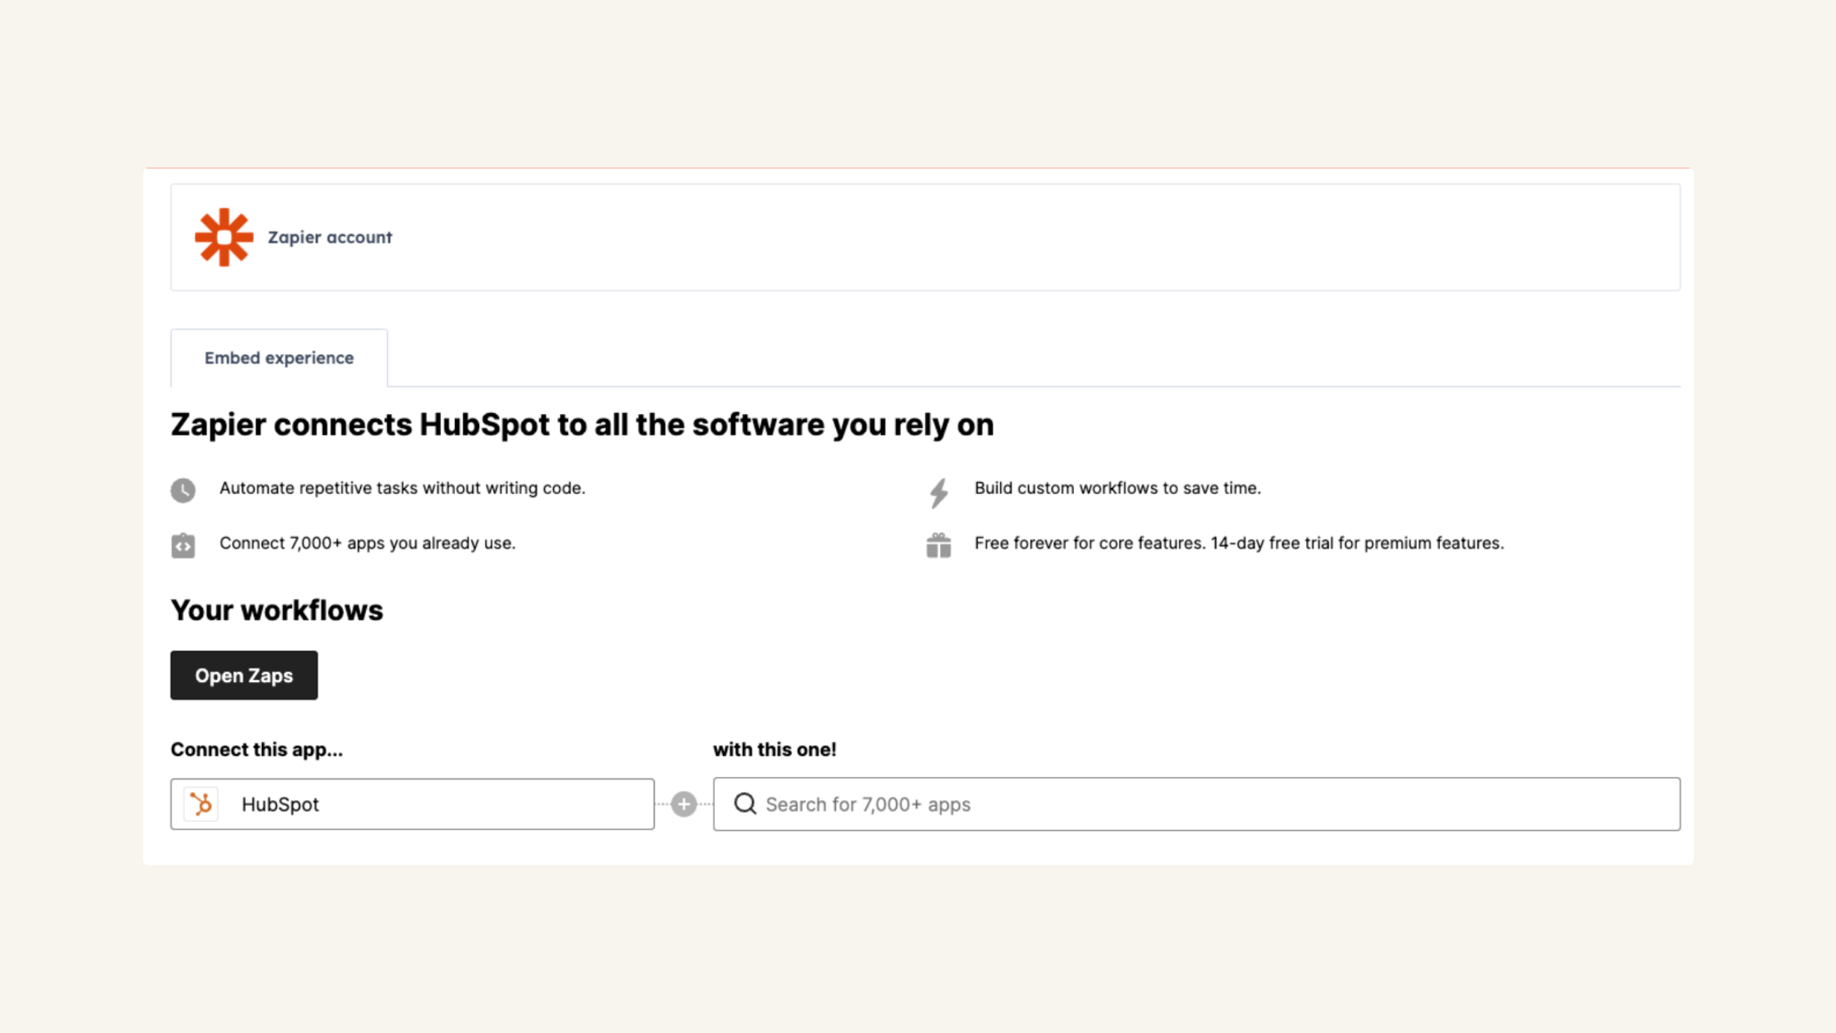Screen dimensions: 1836x1033
Task: Open the HubSpot app selector dropdown
Action: [412, 803]
